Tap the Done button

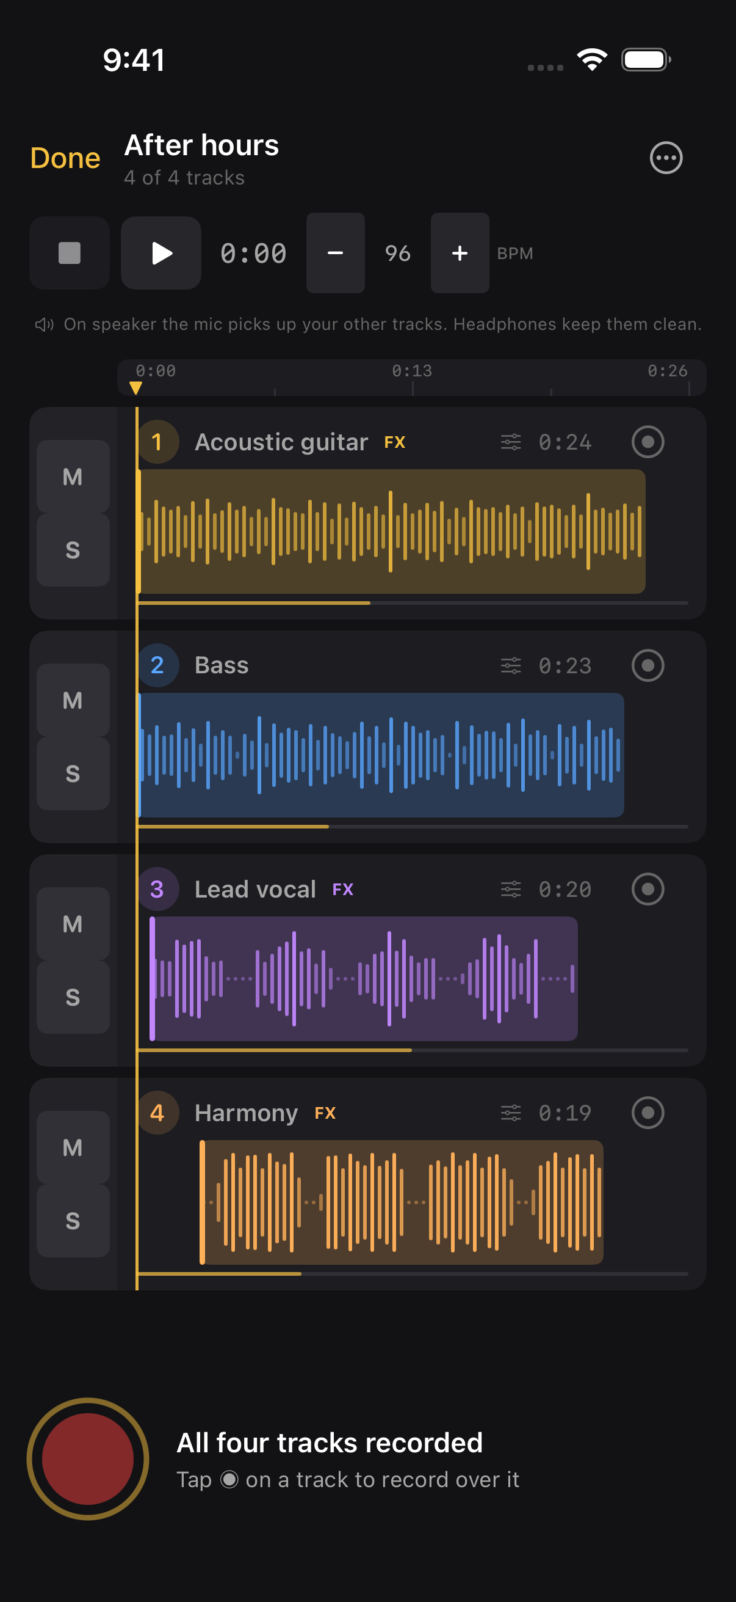tap(65, 158)
